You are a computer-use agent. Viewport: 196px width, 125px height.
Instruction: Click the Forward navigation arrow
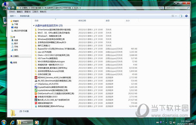(x=13, y=8)
